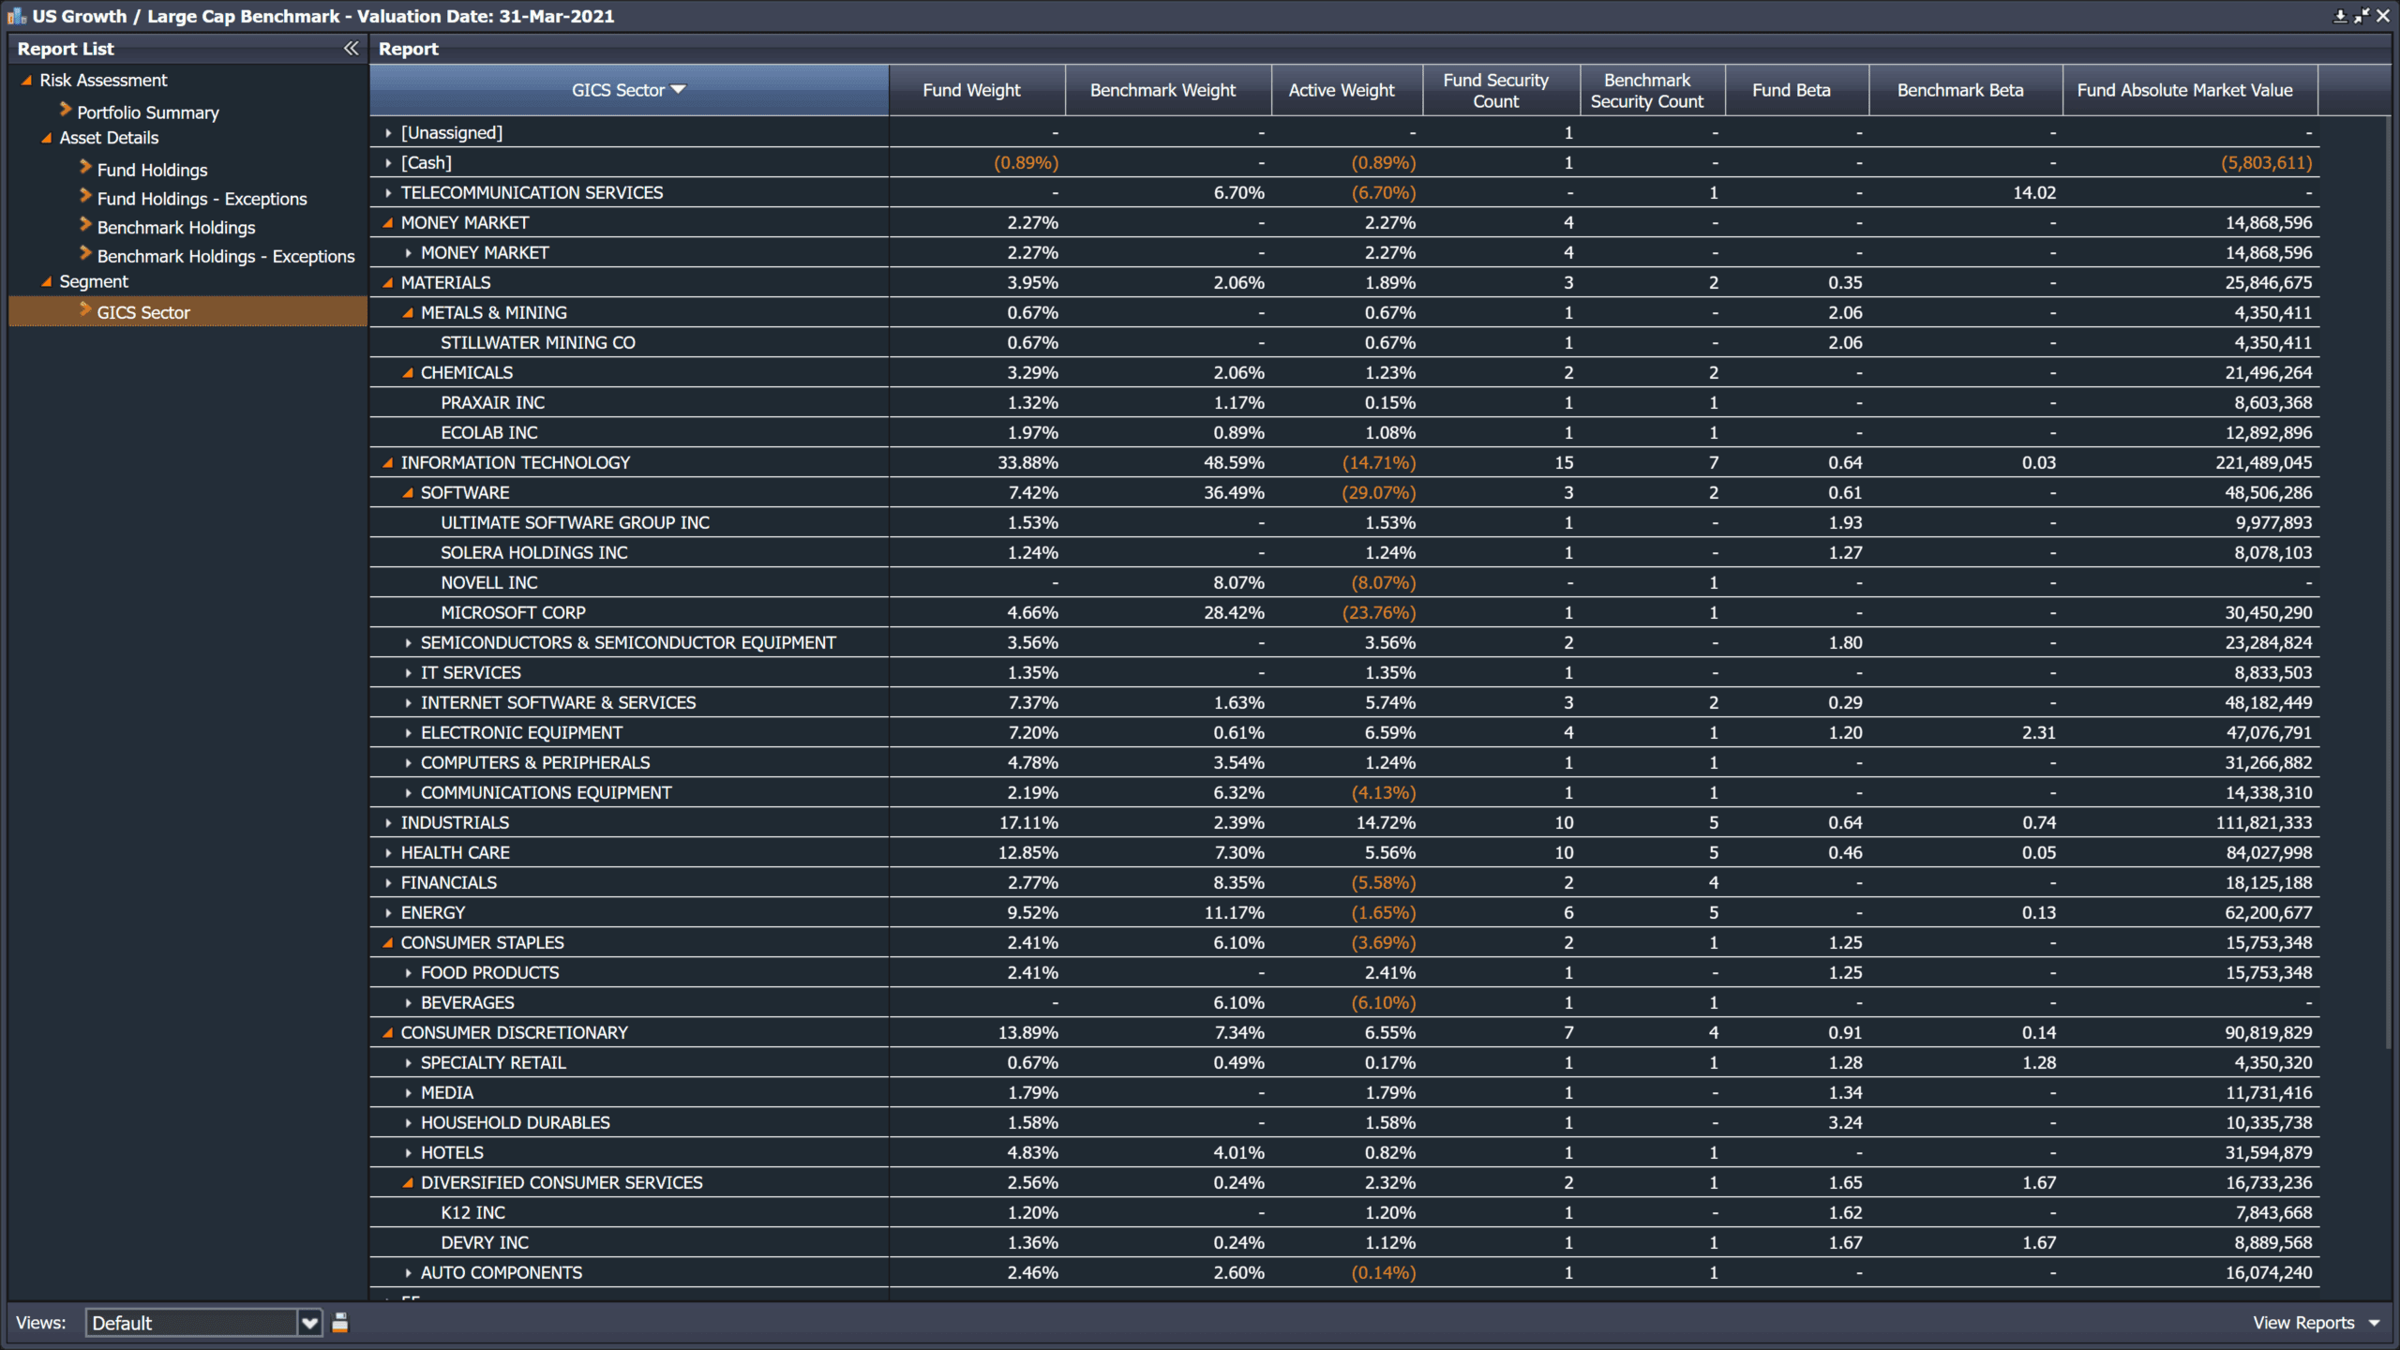
Task: Open View Reports menu
Action: [2316, 1323]
